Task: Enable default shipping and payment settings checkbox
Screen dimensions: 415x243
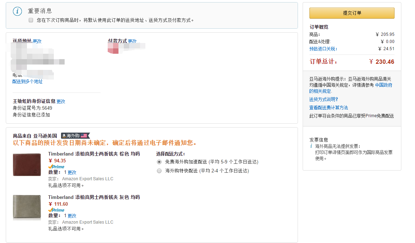Action: [31, 20]
